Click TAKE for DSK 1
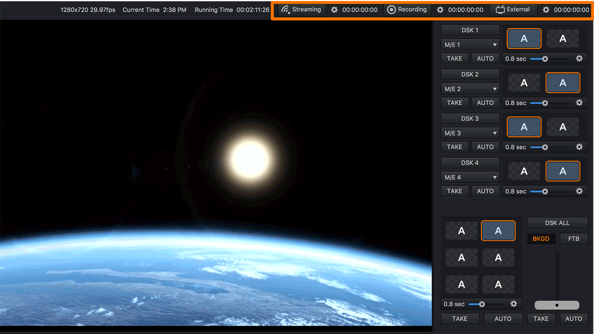This screenshot has width=594, height=334. coord(454,58)
